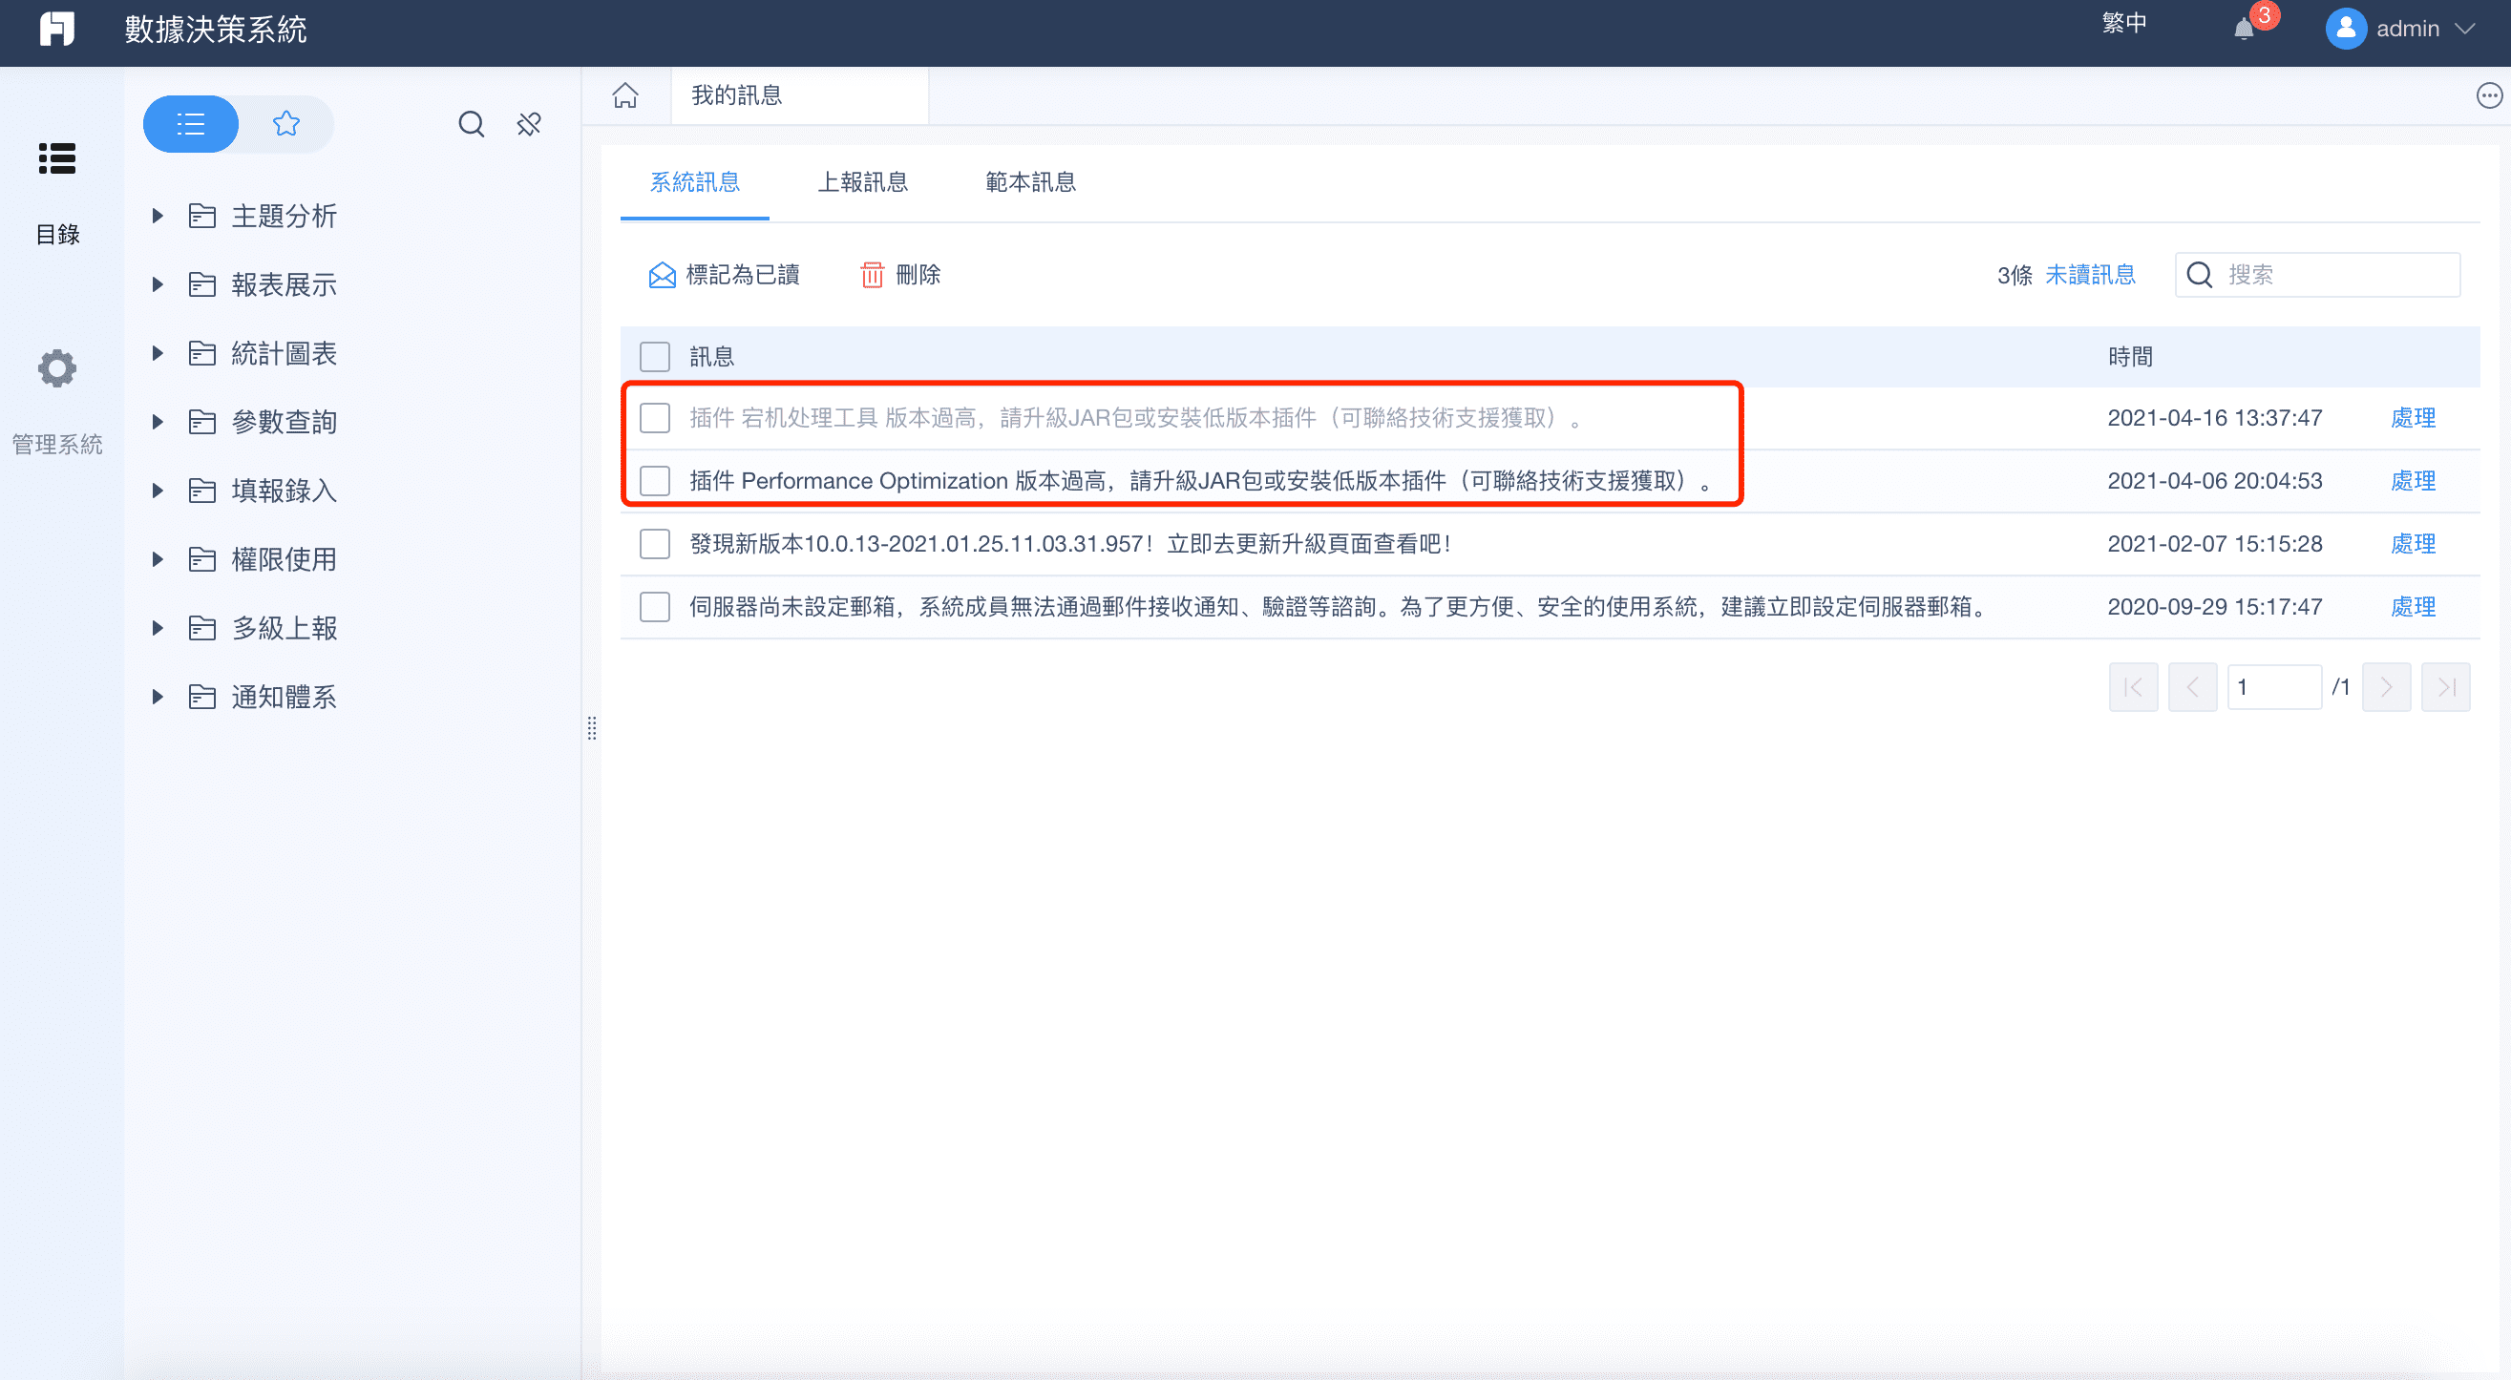Image resolution: width=2511 pixels, height=1380 pixels.
Task: Click 處理 for 2021-04-16 message
Action: [x=2413, y=418]
